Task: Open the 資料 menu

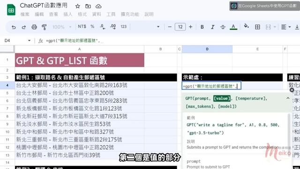Action: point(97,14)
